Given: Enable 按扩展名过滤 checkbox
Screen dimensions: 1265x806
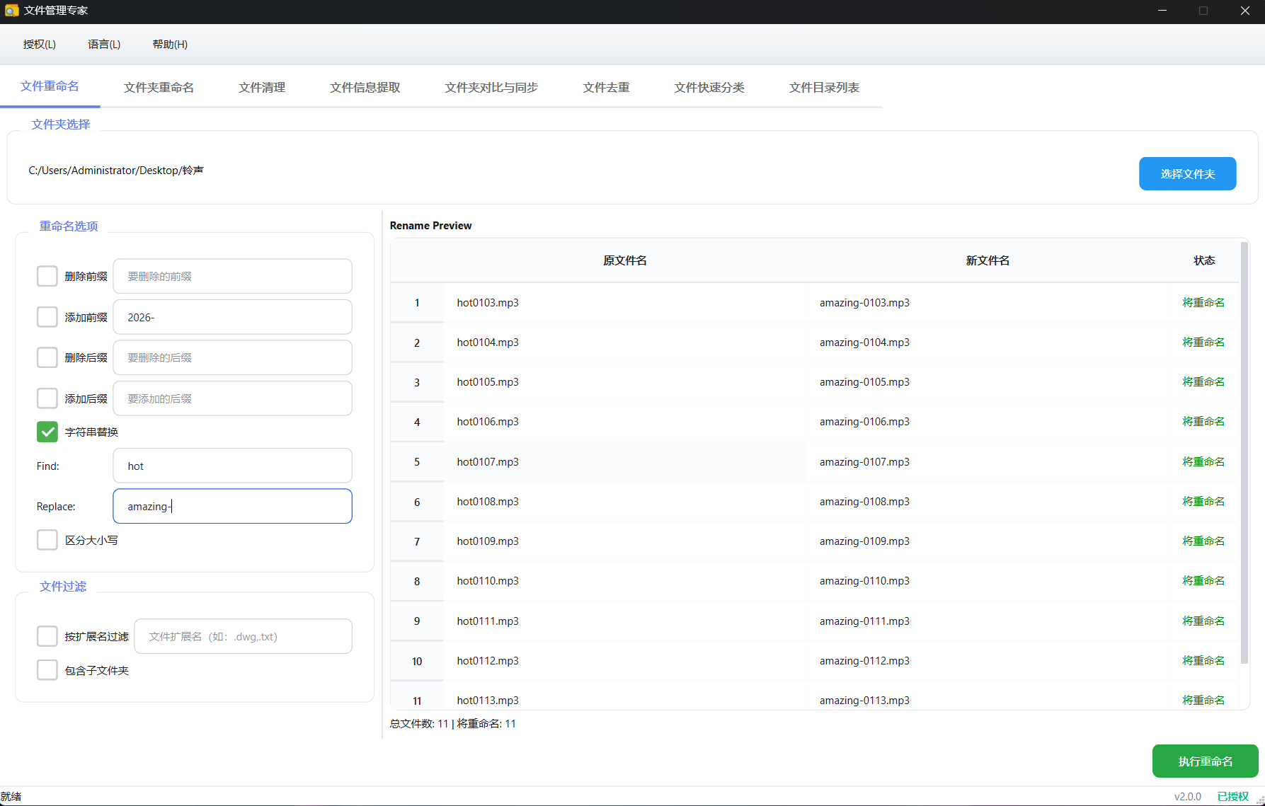Looking at the screenshot, I should 47,636.
